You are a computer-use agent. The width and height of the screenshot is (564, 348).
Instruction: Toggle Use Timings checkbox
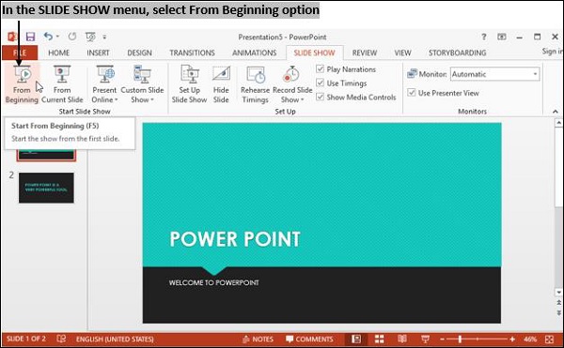pos(321,83)
